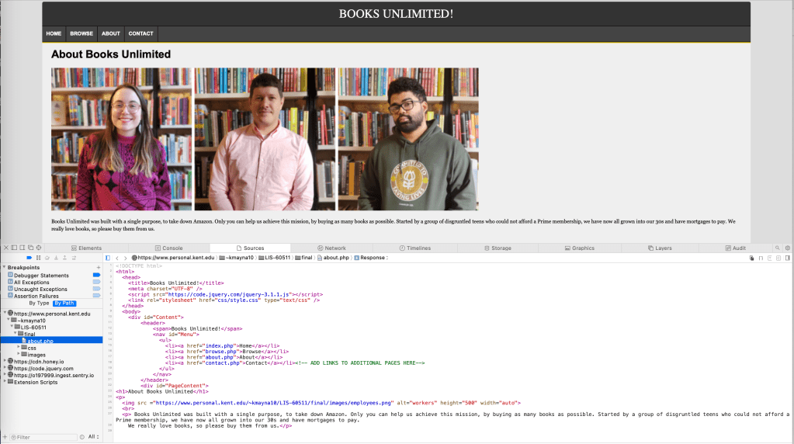This screenshot has height=444, width=794.
Task: Expand the https://cdn.honey.io resource group
Action: [4, 361]
